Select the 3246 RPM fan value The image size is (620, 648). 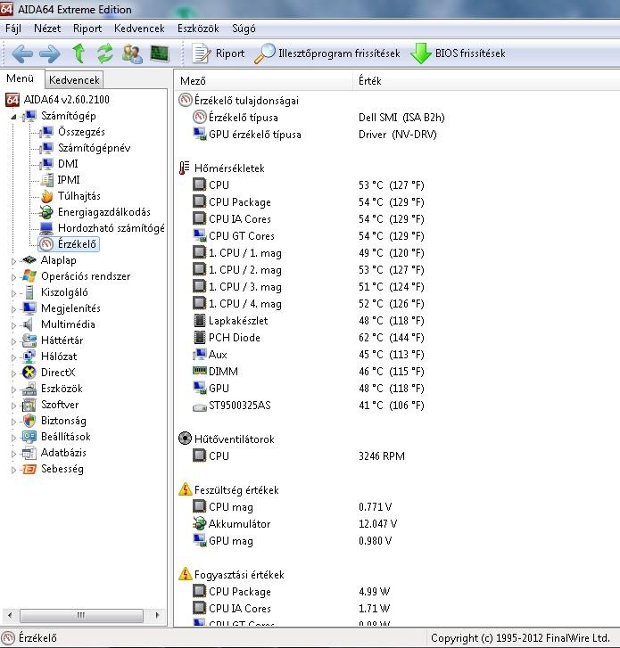[381, 456]
